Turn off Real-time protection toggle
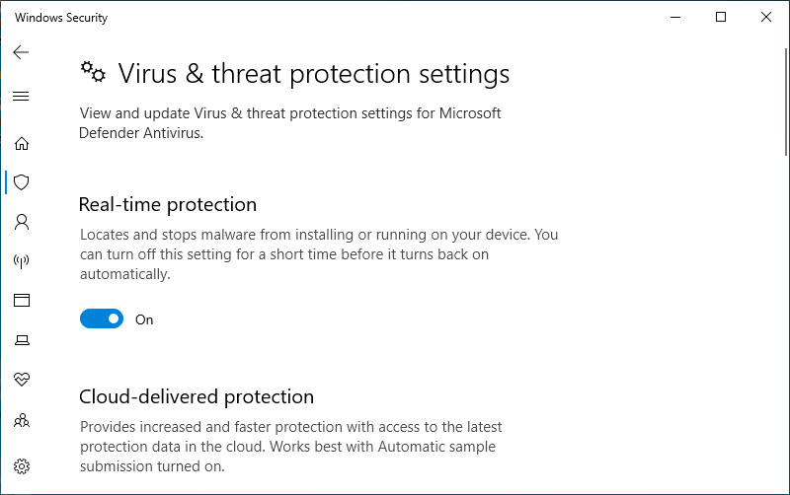Viewport: 790px width, 495px height. pyautogui.click(x=102, y=318)
